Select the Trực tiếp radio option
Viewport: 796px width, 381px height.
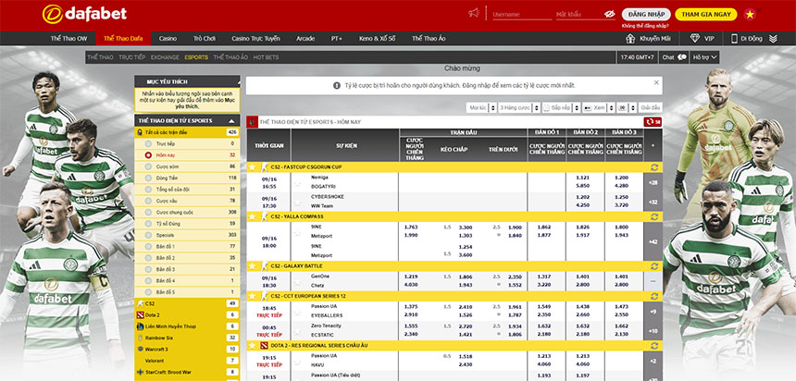[147, 144]
